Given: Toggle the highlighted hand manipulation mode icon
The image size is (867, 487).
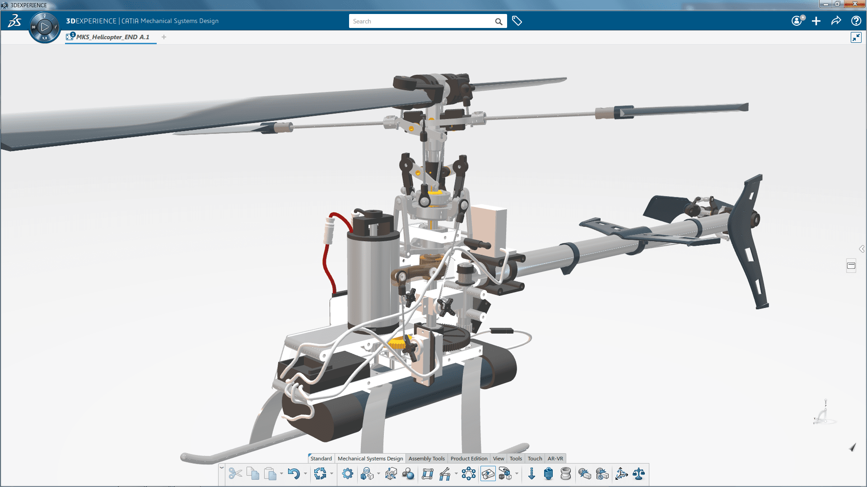Looking at the screenshot, I should (488, 474).
